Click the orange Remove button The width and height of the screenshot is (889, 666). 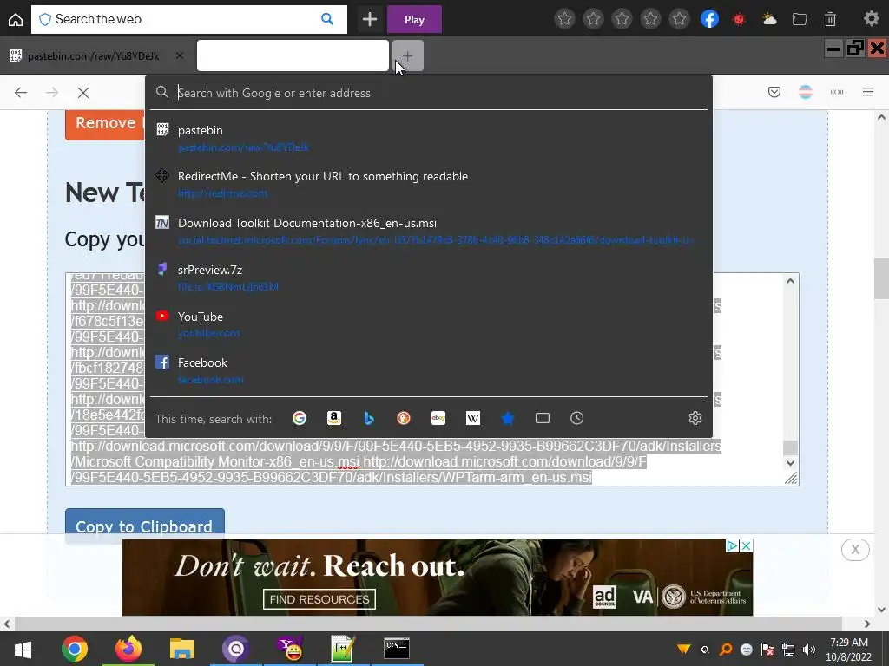pyautogui.click(x=105, y=124)
